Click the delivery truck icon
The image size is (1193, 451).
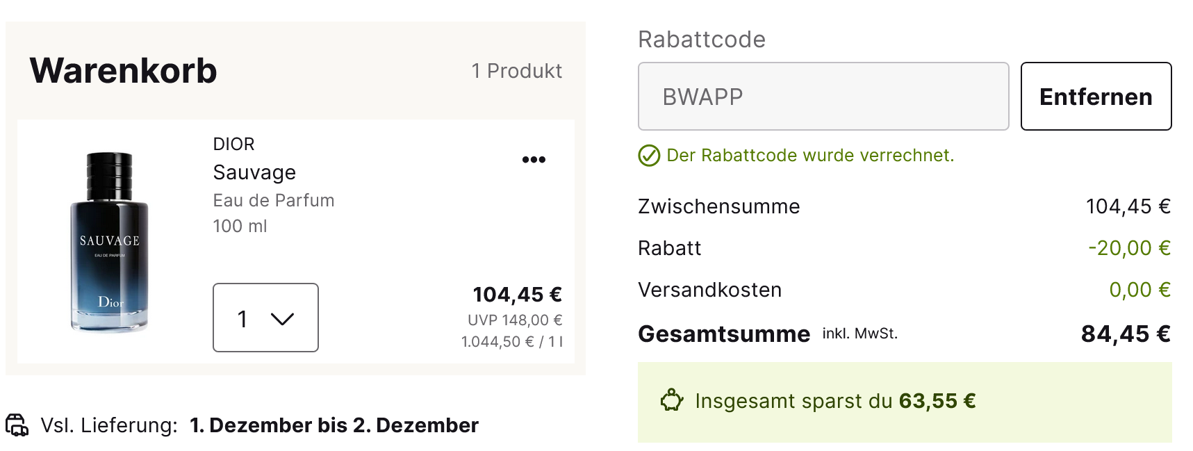coord(17,425)
